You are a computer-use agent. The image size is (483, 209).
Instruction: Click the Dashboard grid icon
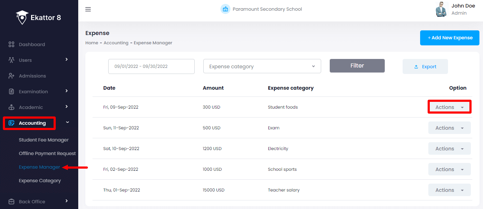tap(11, 44)
